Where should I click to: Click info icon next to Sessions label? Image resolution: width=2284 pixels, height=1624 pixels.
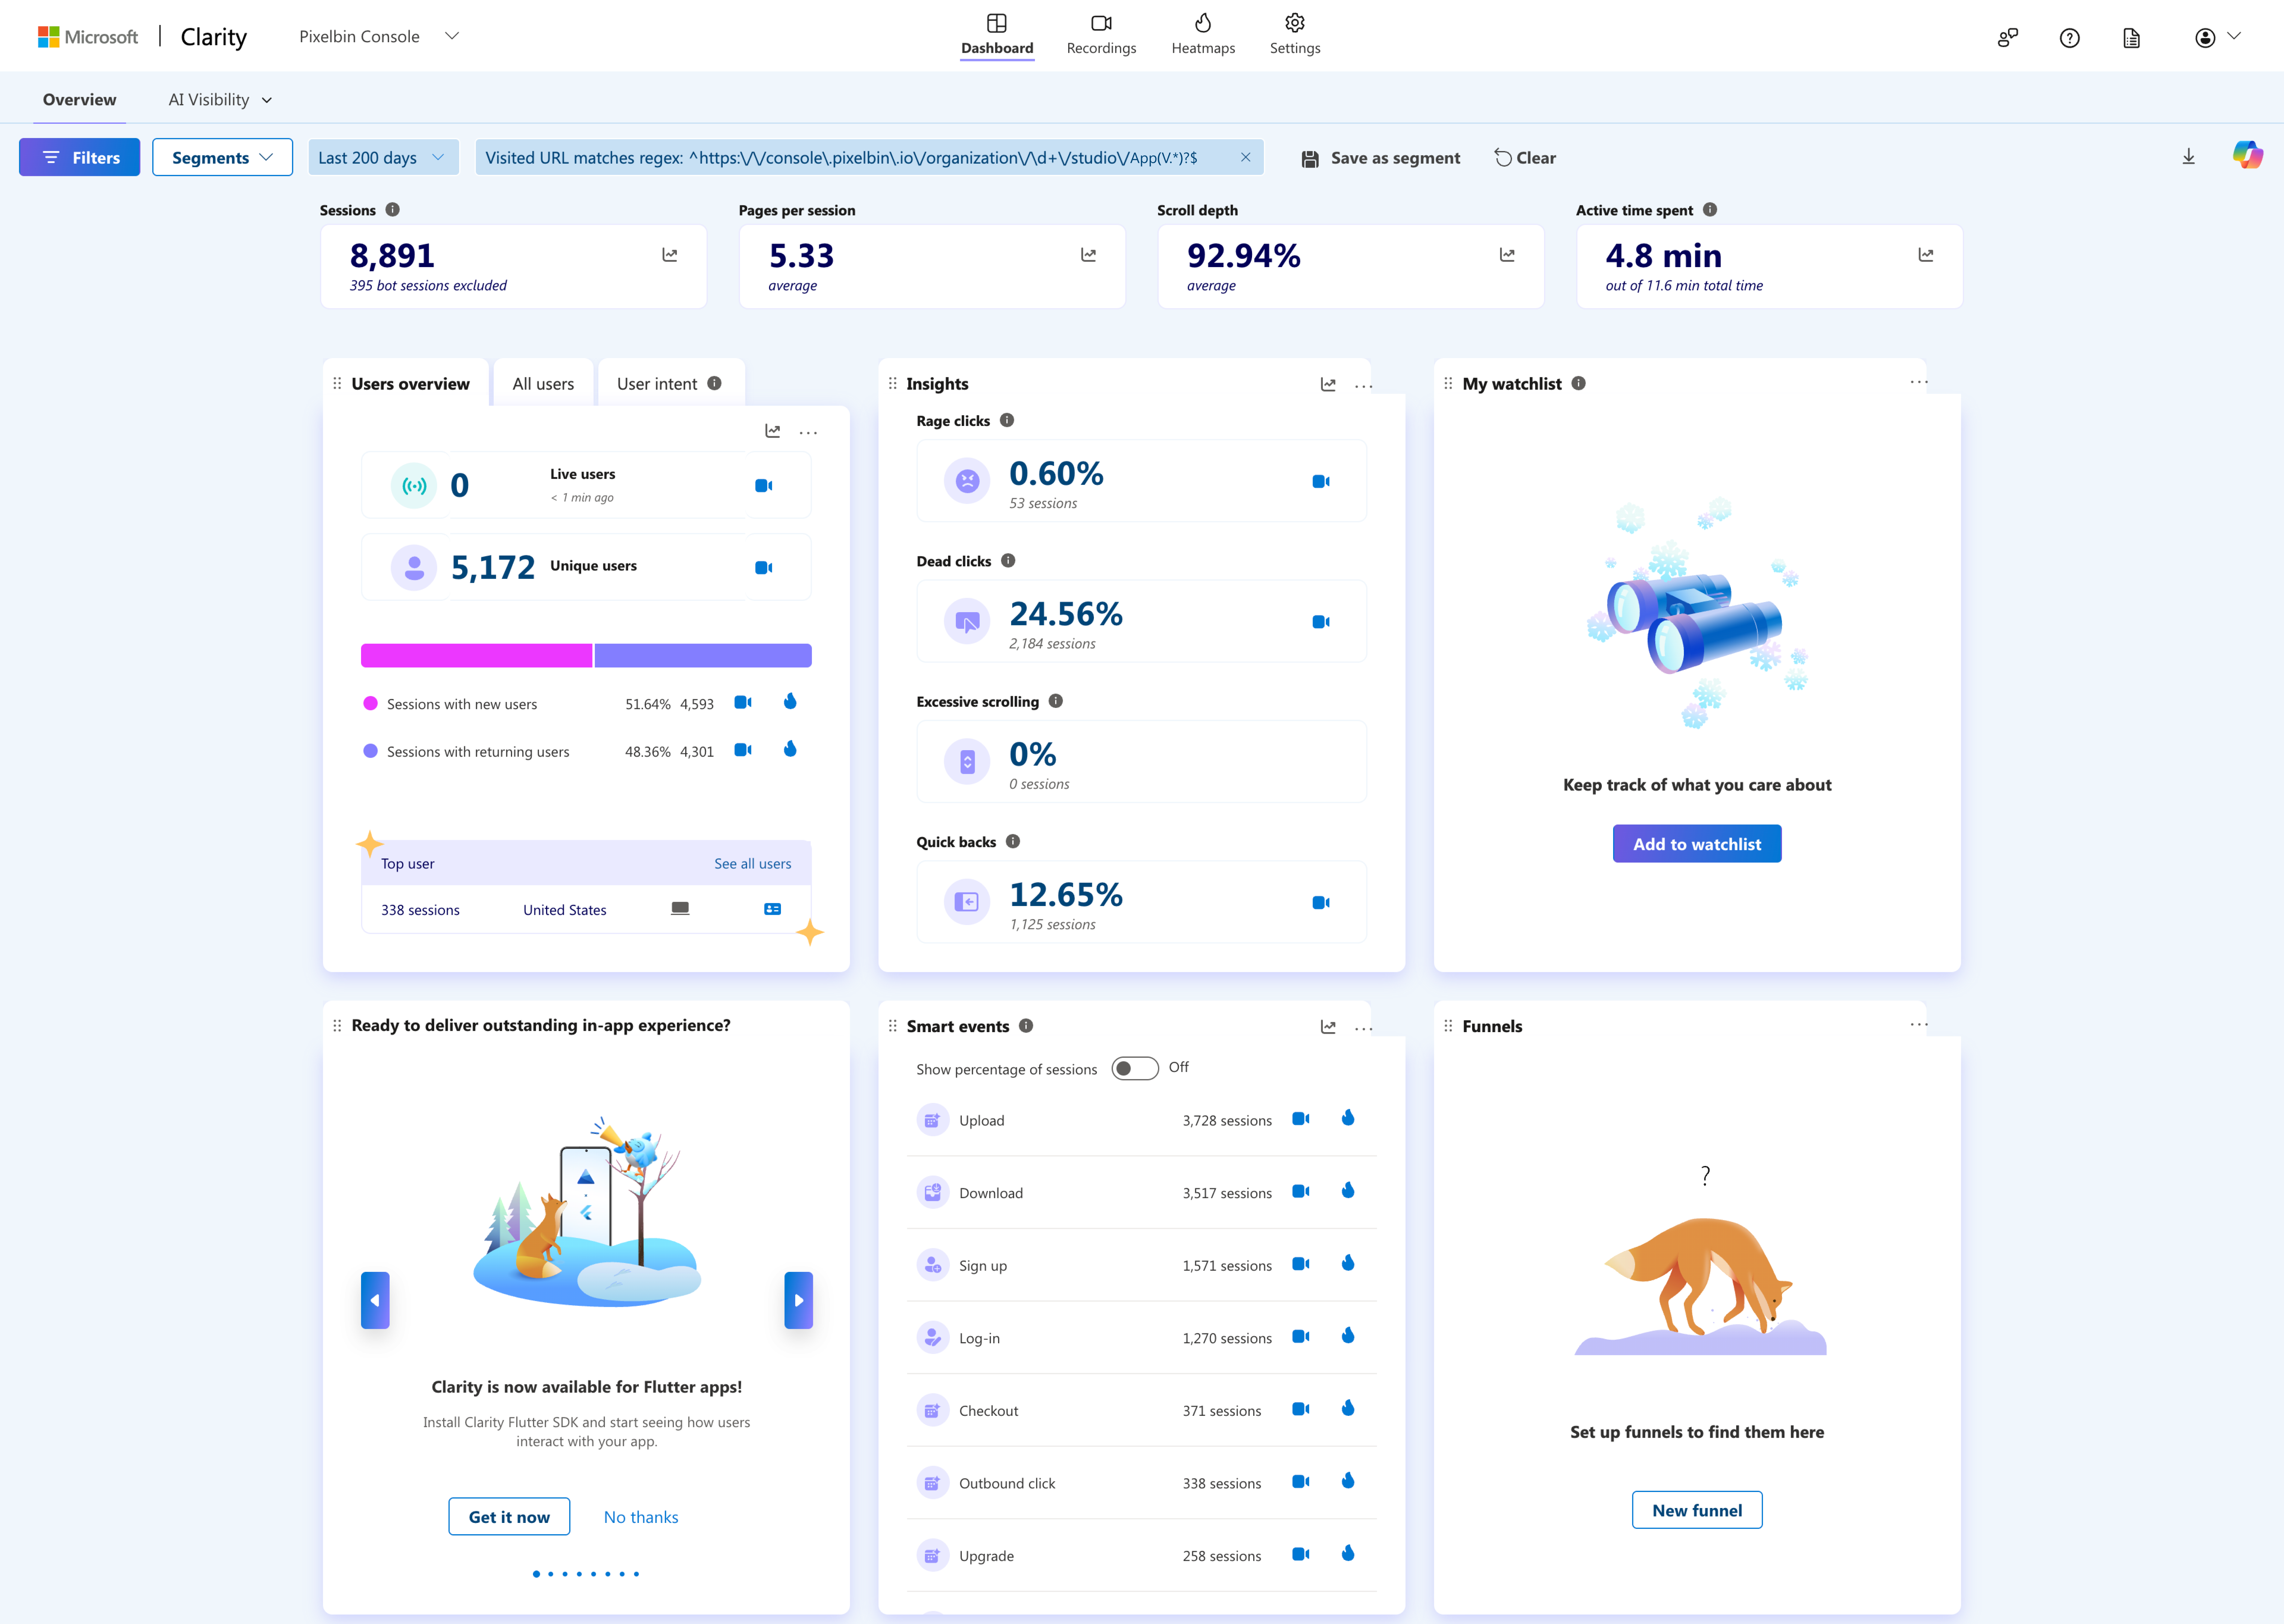tap(393, 210)
